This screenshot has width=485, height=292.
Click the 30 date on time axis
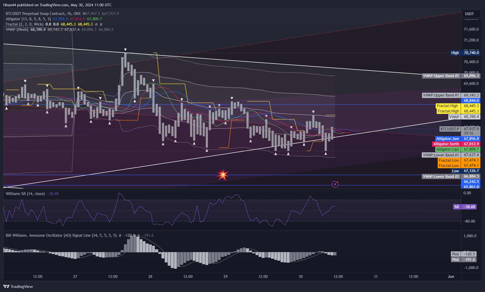coord(301,277)
